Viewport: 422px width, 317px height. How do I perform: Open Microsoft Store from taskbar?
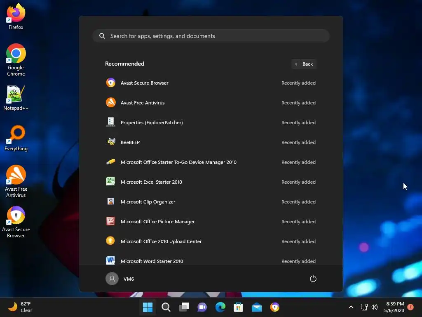239,307
